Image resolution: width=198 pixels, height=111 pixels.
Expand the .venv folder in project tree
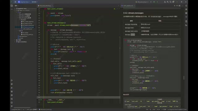[16, 10]
